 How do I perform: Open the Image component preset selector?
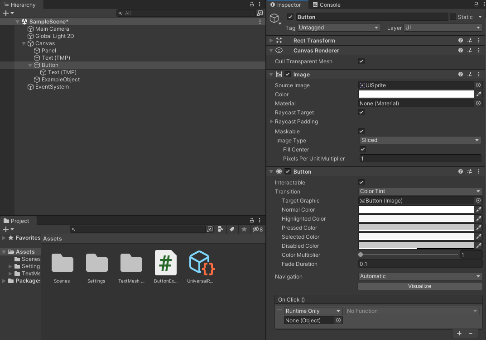pyautogui.click(x=470, y=74)
